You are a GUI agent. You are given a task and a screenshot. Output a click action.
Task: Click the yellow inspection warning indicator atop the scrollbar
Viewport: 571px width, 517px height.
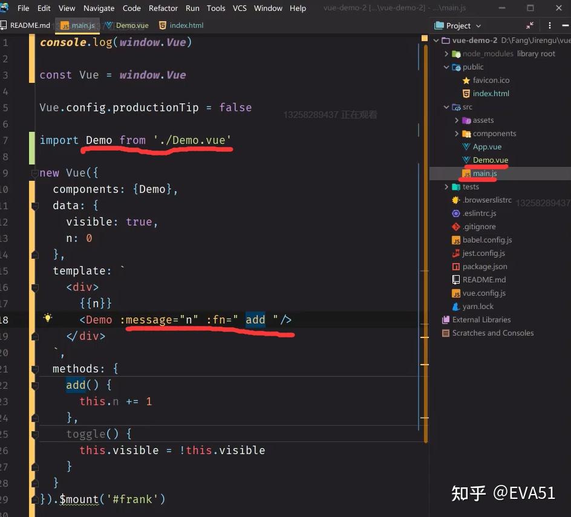coord(424,38)
